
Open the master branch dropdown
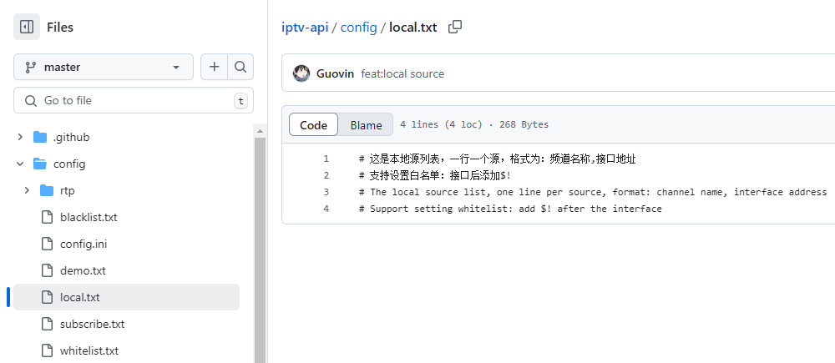pos(104,67)
